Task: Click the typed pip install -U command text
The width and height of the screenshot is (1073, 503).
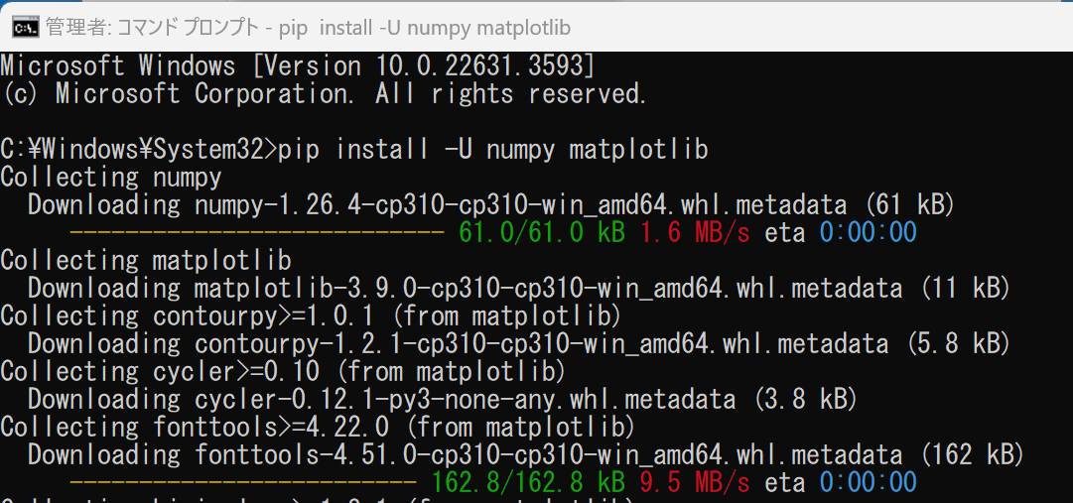Action: click(493, 150)
